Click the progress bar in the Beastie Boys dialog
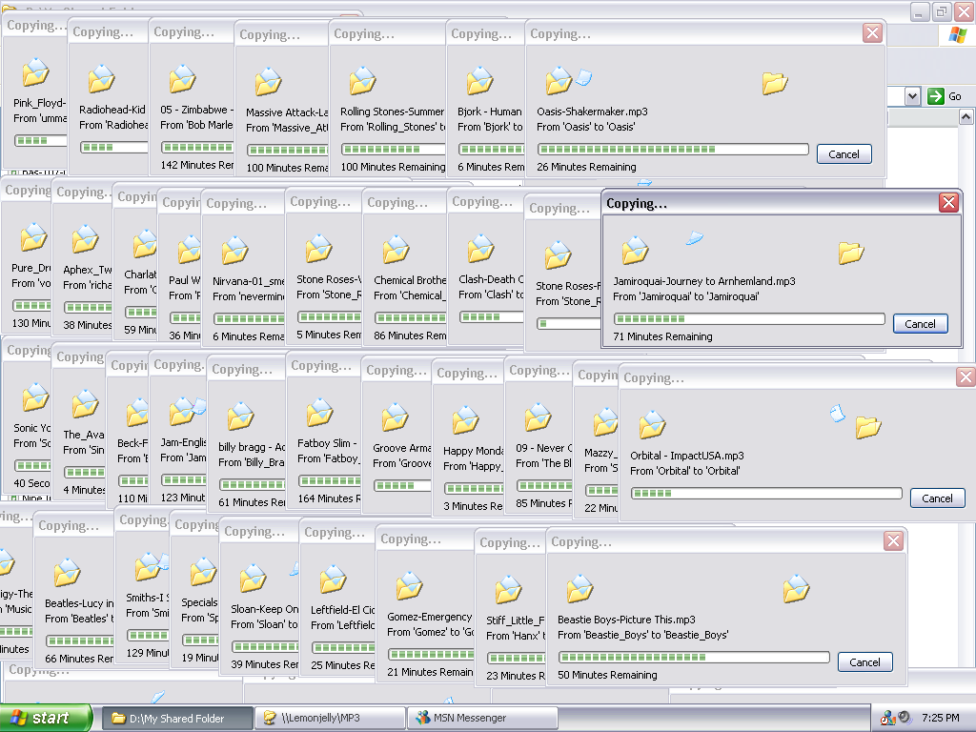Image resolution: width=976 pixels, height=732 pixels. click(x=694, y=658)
